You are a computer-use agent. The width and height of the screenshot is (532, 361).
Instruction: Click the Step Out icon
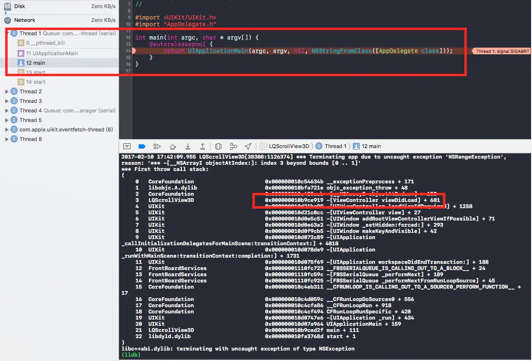(202, 146)
